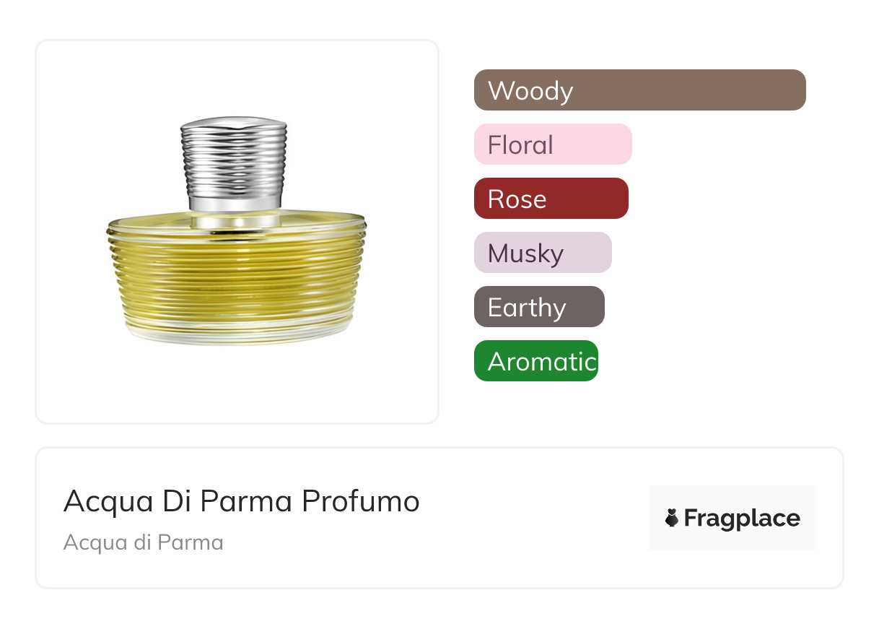Click the word Rose label text

(x=517, y=199)
